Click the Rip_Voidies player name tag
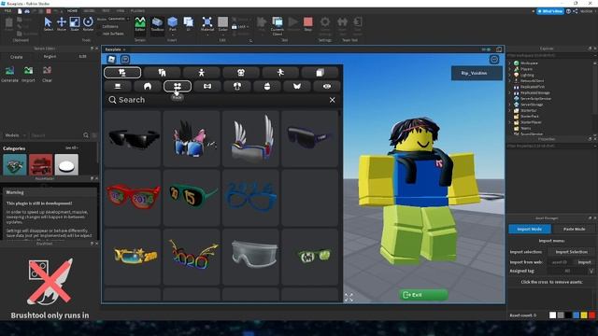The image size is (598, 336). (x=477, y=73)
